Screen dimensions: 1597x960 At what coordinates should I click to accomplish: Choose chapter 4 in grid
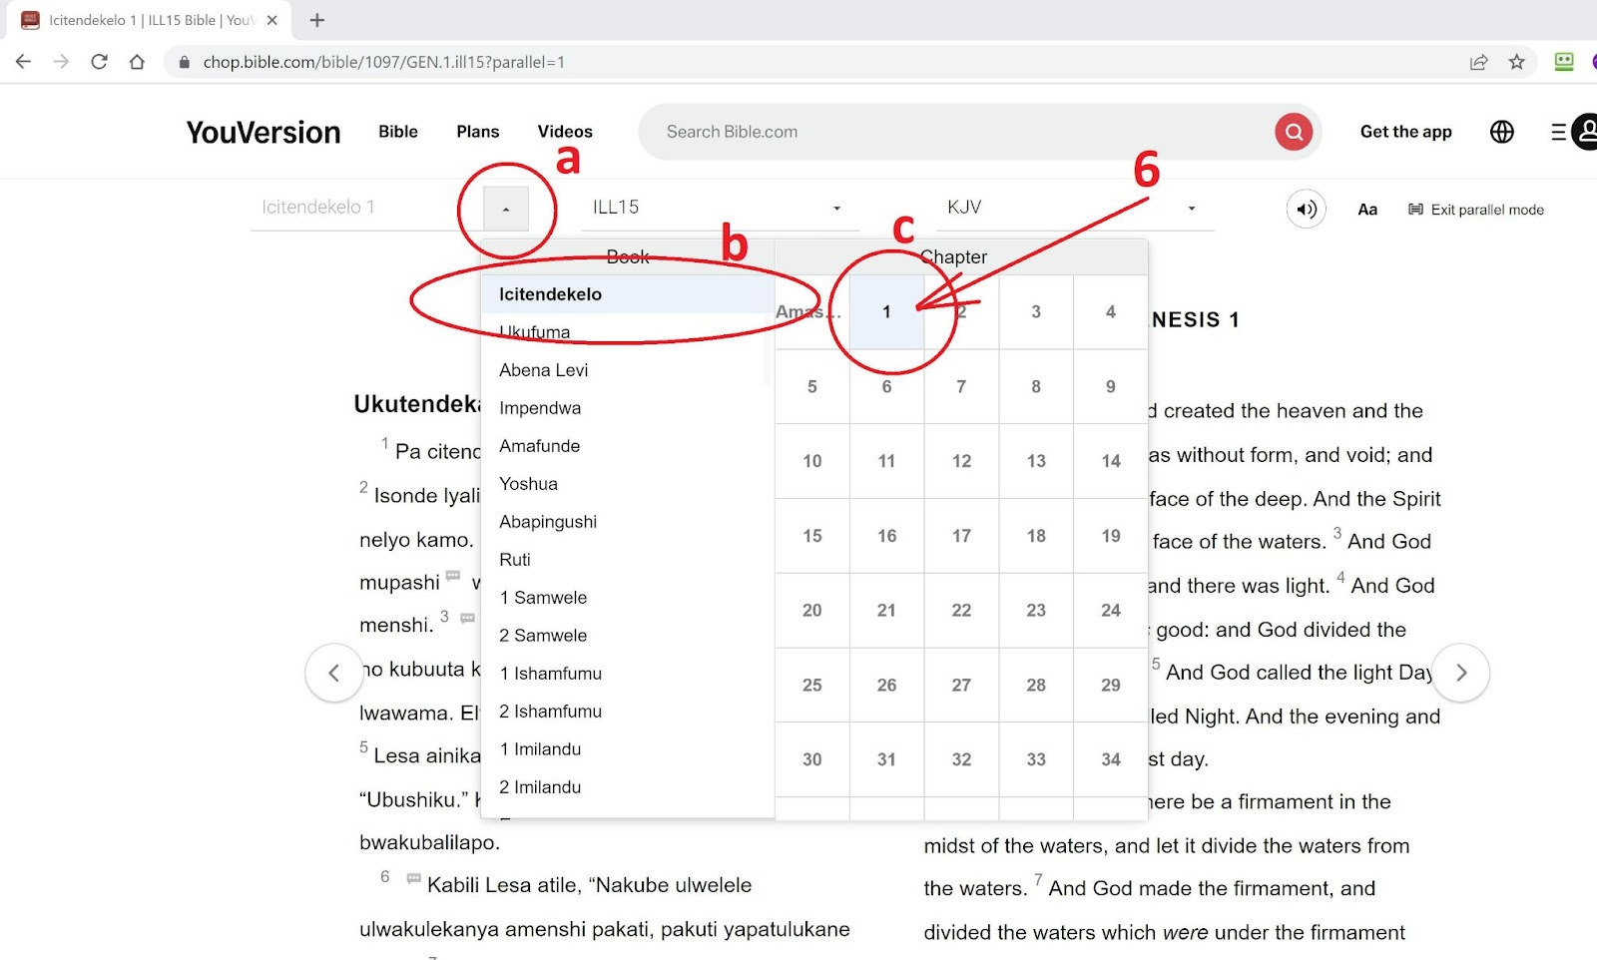pyautogui.click(x=1111, y=312)
